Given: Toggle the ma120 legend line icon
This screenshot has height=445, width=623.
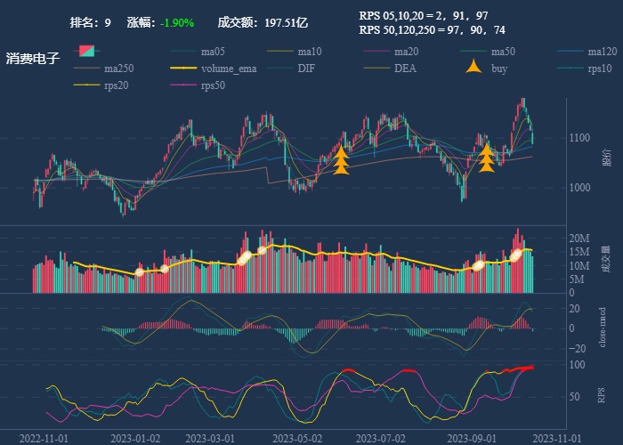Looking at the screenshot, I should [x=570, y=52].
